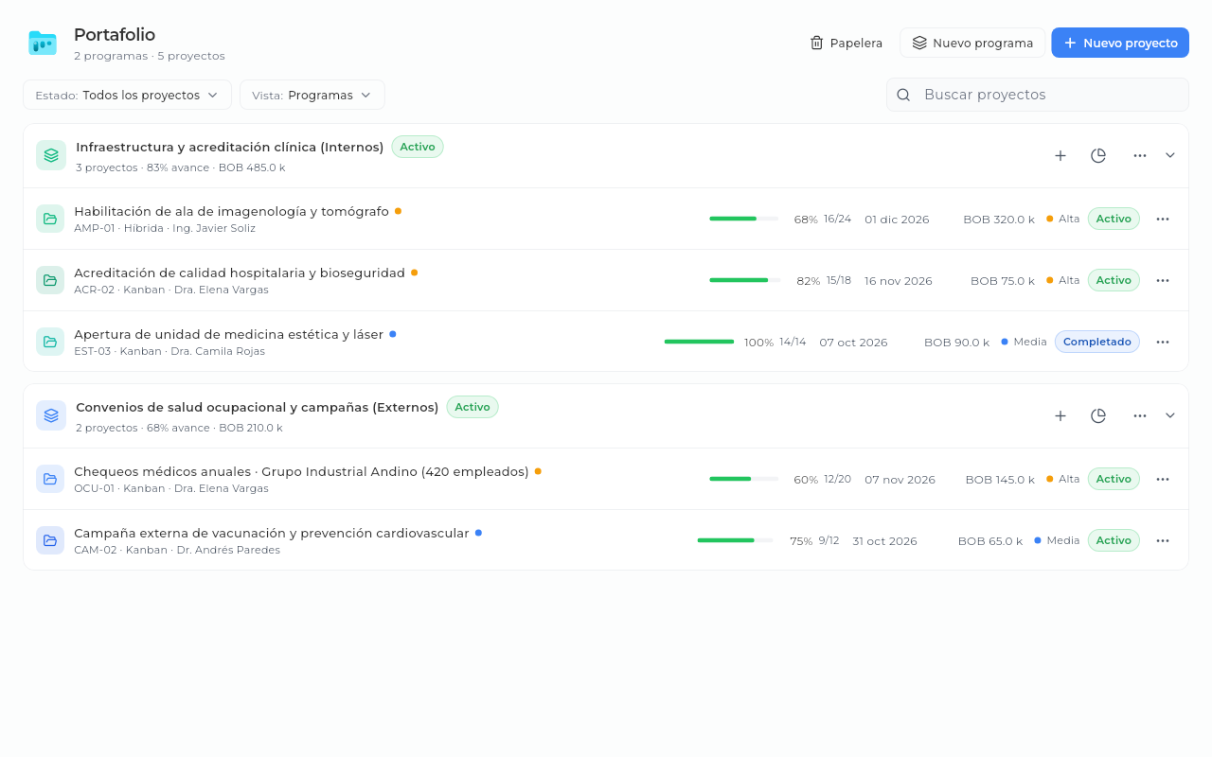Image resolution: width=1212 pixels, height=757 pixels.
Task: Click the layers icon of Infraestructura program
Action: coord(51,155)
